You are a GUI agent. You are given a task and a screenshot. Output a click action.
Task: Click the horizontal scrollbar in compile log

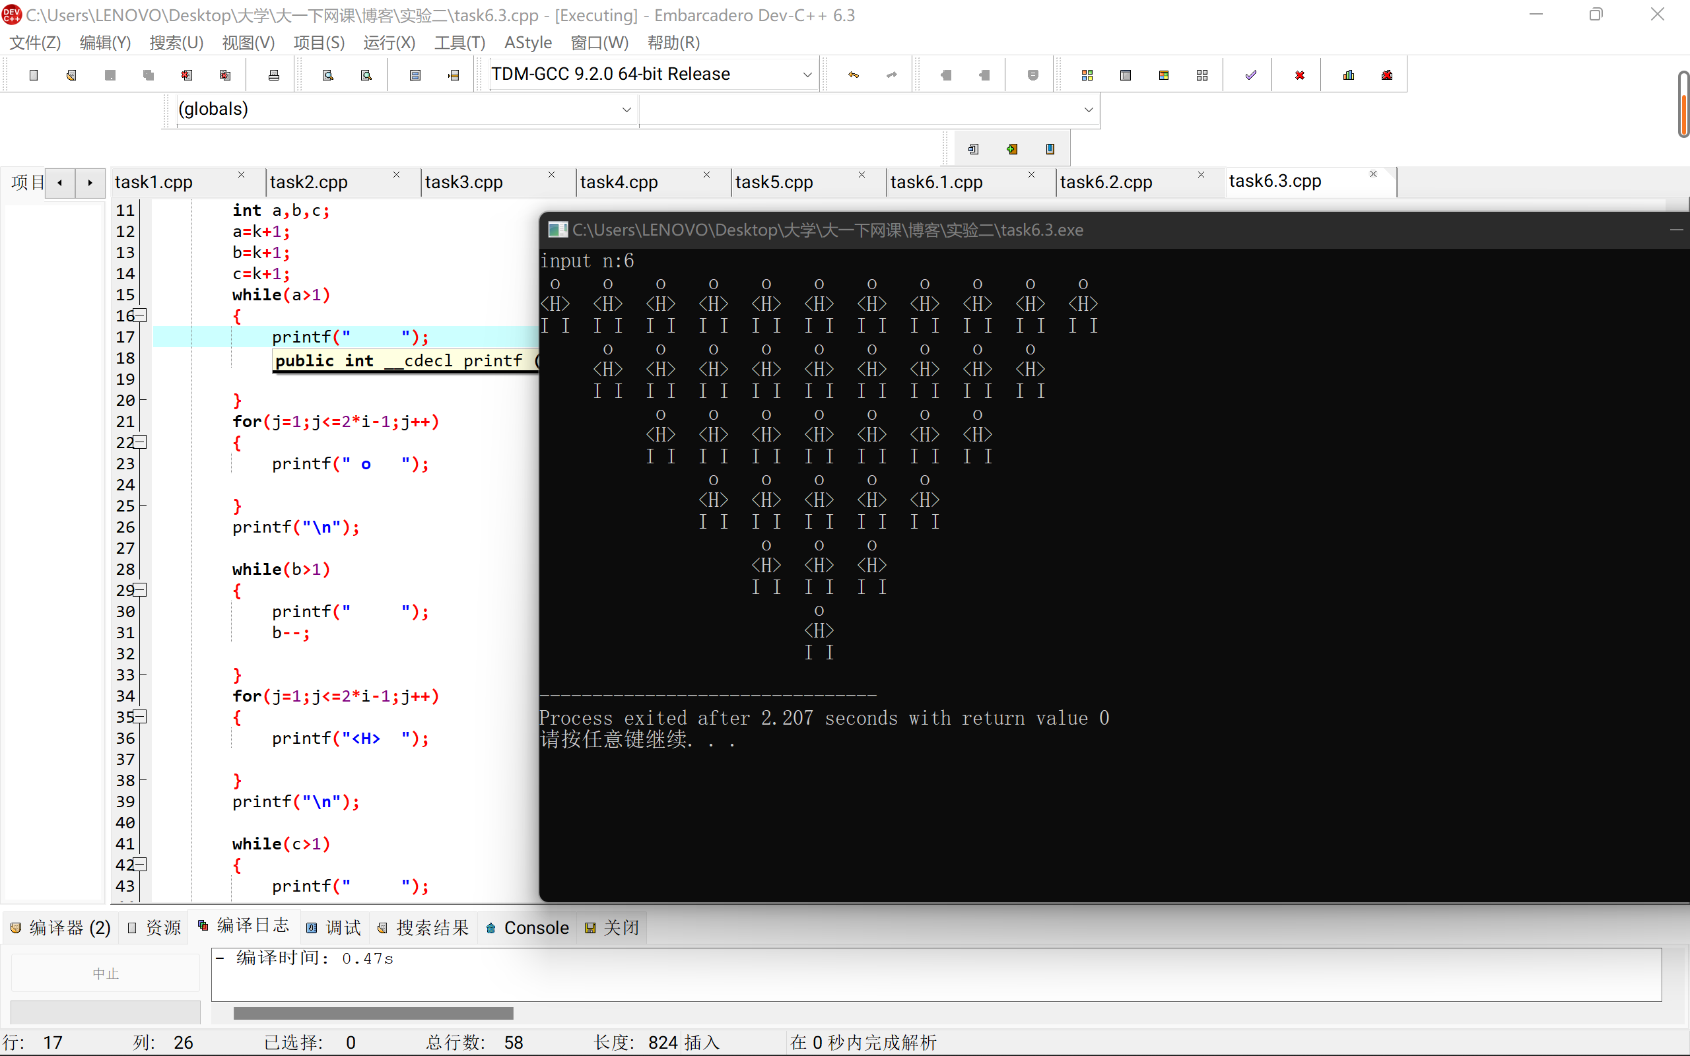coord(373,1012)
